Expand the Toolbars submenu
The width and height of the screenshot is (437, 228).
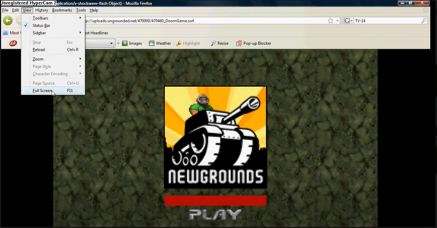[x=53, y=18]
